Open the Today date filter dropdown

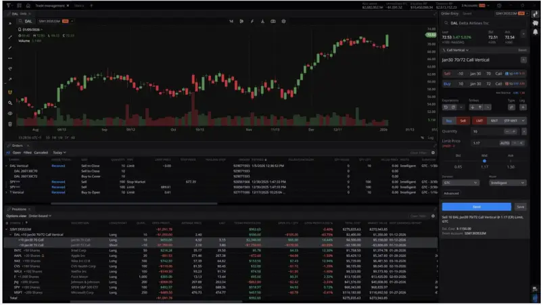point(60,153)
